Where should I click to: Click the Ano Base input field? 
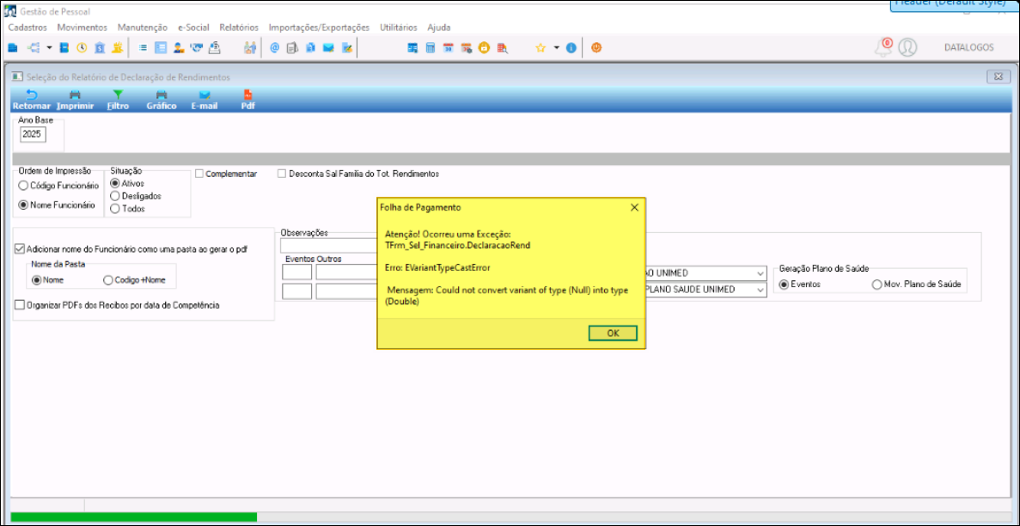(x=33, y=134)
